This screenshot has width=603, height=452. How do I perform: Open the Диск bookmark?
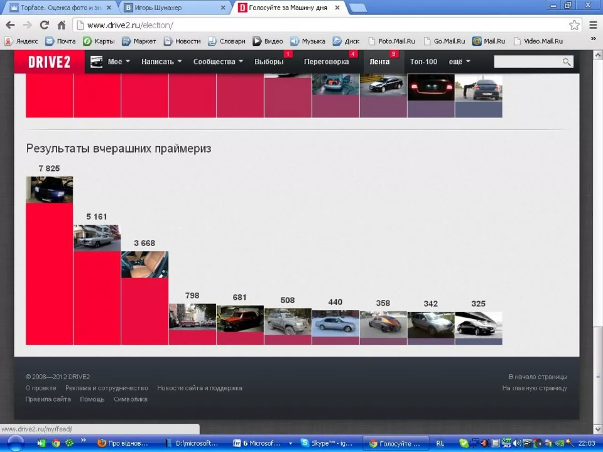coord(346,41)
